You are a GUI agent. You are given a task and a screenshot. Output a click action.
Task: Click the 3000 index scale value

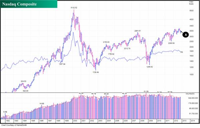pos(191,31)
